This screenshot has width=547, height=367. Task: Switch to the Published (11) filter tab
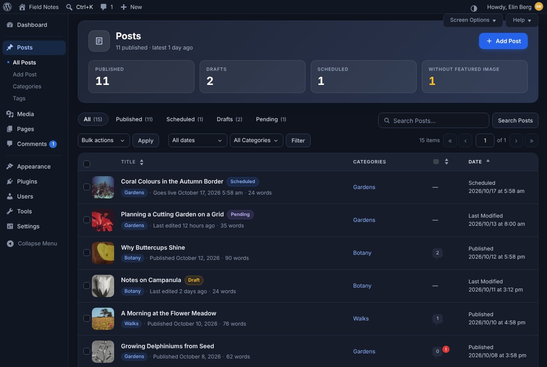pyautogui.click(x=134, y=119)
